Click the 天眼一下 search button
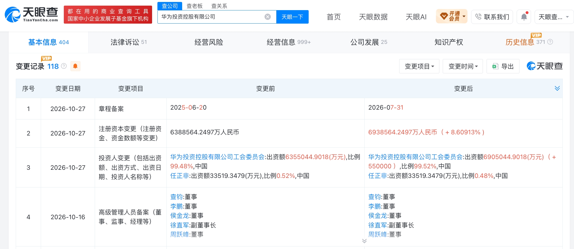Viewport: 574px width, 249px height. point(292,17)
